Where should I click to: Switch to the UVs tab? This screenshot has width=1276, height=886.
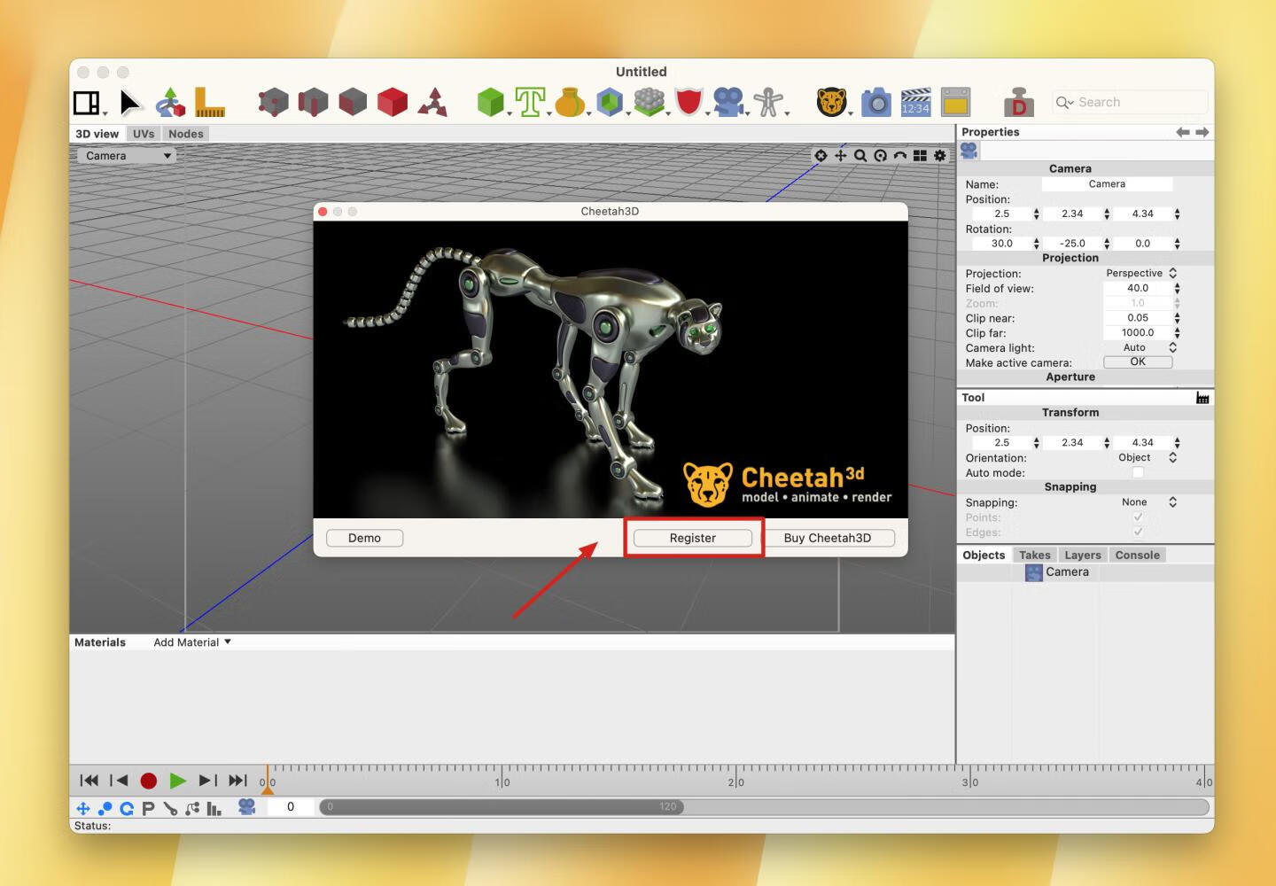[144, 134]
